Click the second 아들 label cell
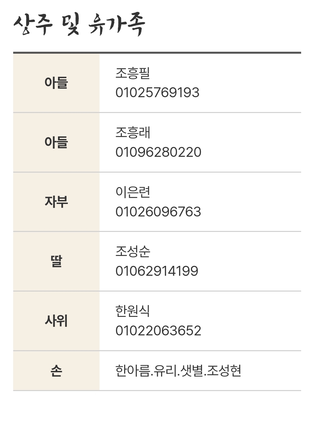This screenshot has height=424, width=312. tap(56, 143)
